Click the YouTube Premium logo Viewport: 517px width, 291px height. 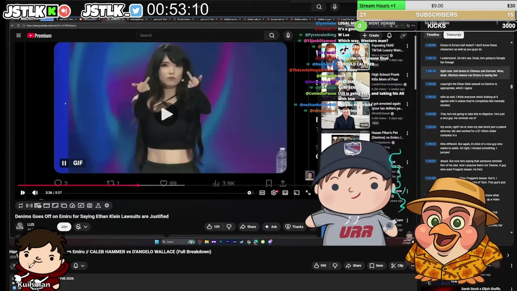click(x=40, y=36)
